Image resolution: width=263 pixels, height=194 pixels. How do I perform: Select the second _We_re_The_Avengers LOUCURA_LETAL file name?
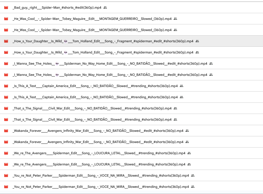click(99, 164)
